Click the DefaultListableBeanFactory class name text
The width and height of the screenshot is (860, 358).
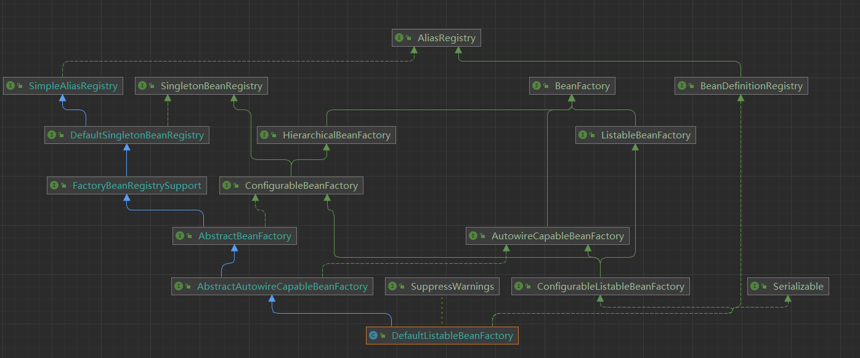click(x=452, y=336)
